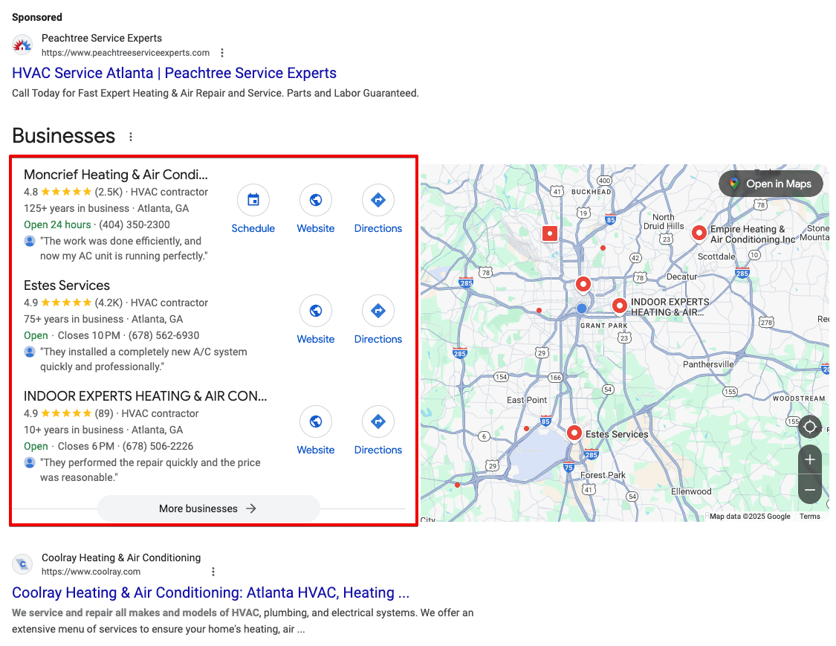Get directions to Estes Services

coord(378,311)
